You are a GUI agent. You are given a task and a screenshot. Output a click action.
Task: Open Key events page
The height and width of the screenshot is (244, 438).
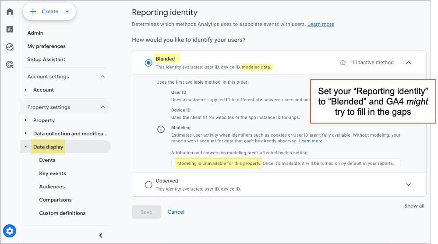pyautogui.click(x=53, y=173)
